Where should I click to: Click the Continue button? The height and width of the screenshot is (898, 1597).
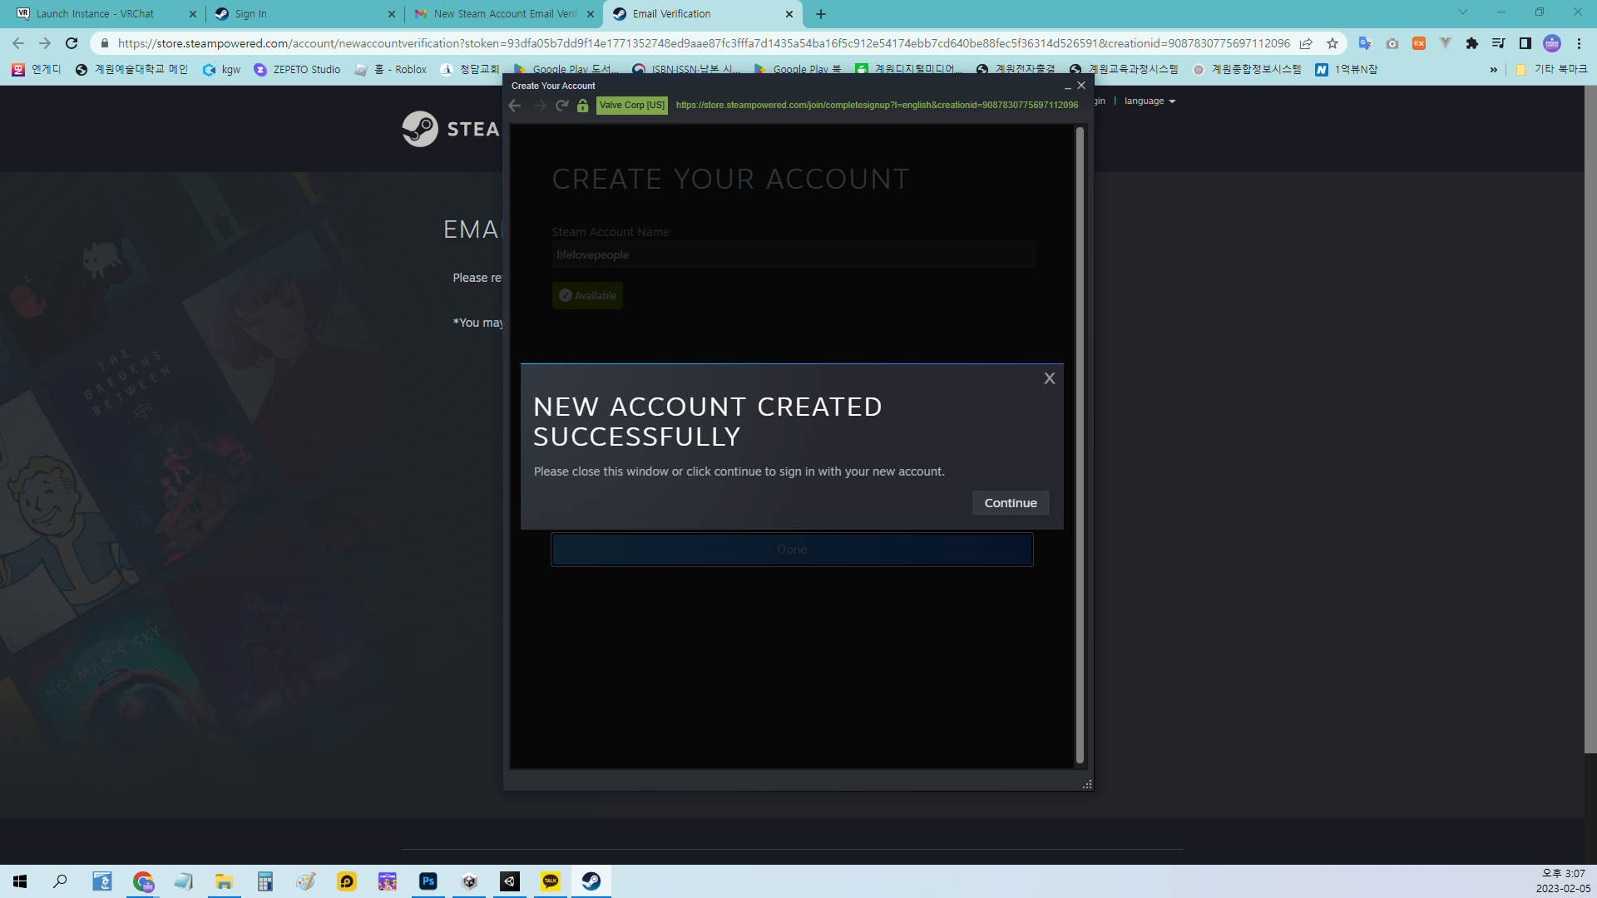coord(1011,503)
